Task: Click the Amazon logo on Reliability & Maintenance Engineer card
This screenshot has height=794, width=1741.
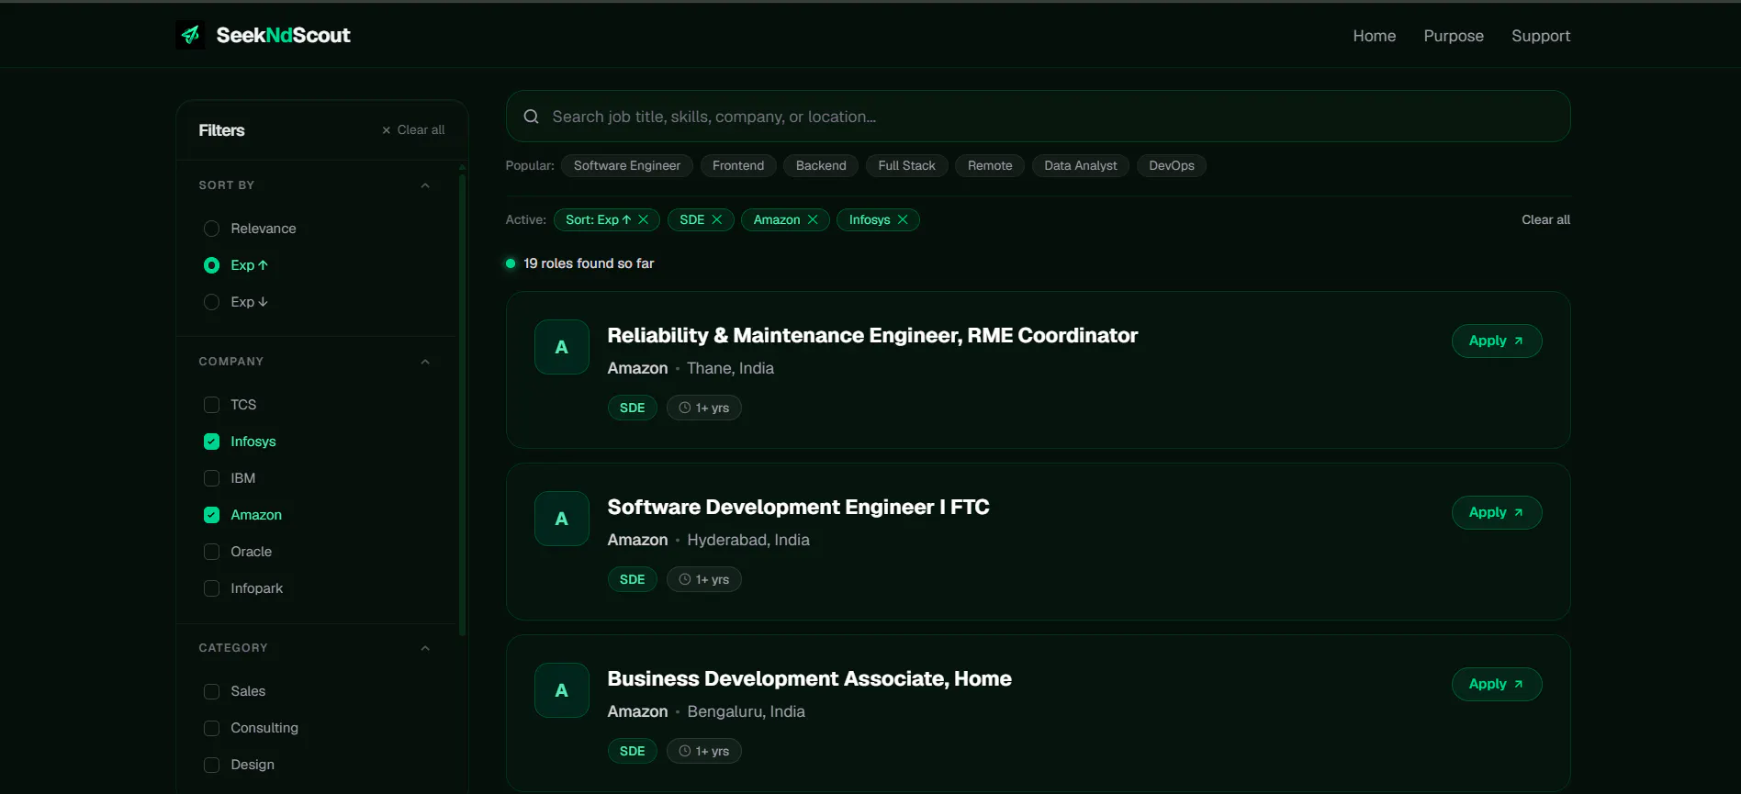Action: click(x=562, y=347)
